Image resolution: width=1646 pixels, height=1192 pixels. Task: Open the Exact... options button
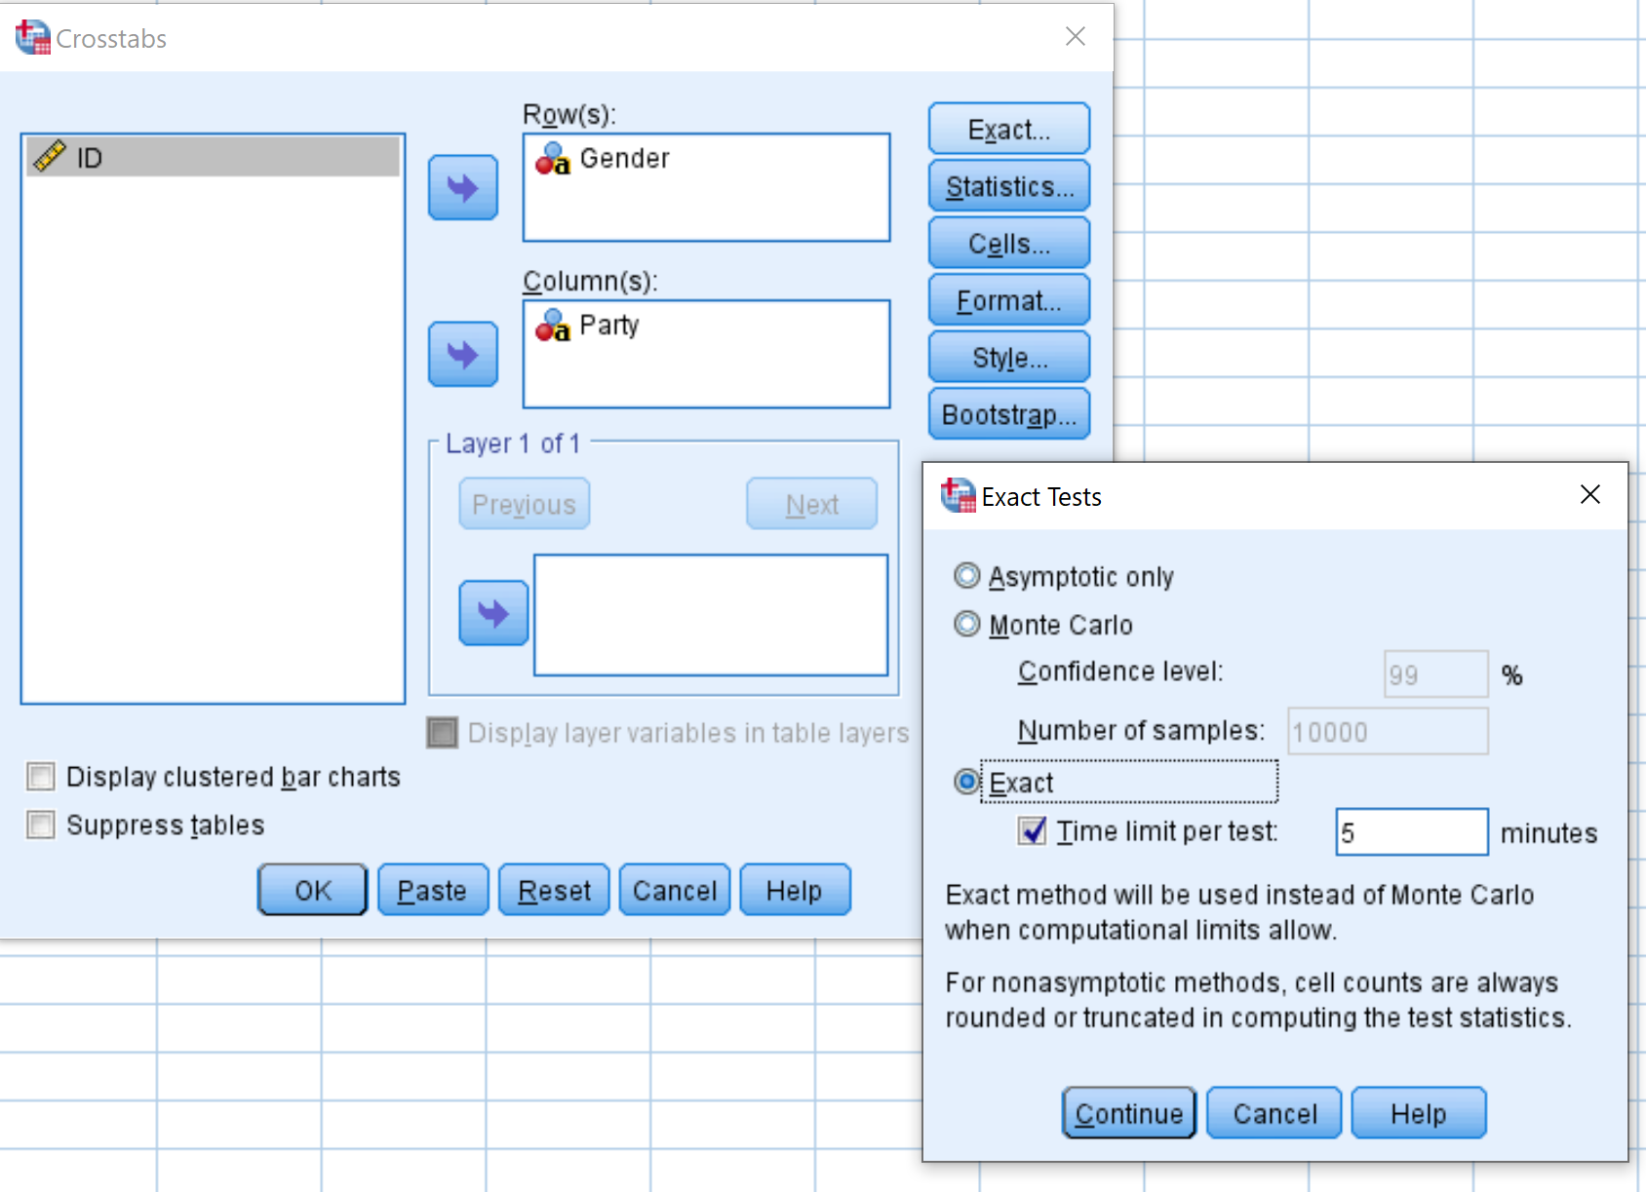tap(1009, 129)
